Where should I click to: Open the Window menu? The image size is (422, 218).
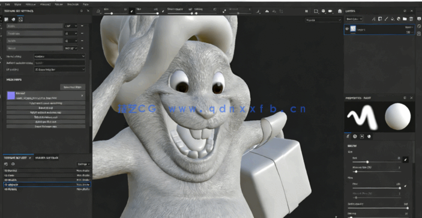tap(31, 4)
